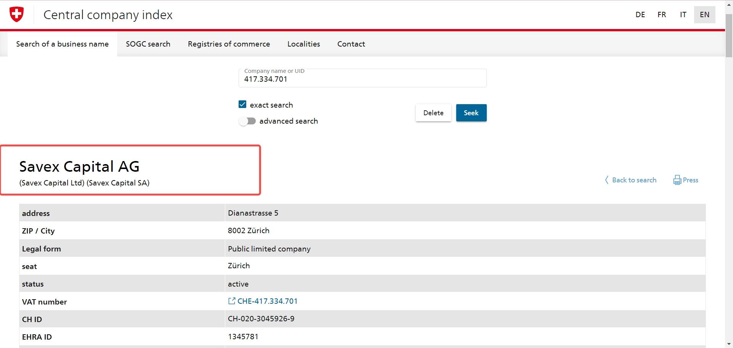
Task: Click the exact search label text
Action: pyautogui.click(x=271, y=105)
